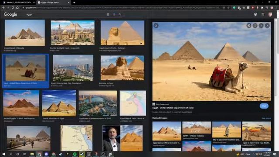Open Chrome three-dot menu
The height and width of the screenshot is (157, 279).
(276, 8)
